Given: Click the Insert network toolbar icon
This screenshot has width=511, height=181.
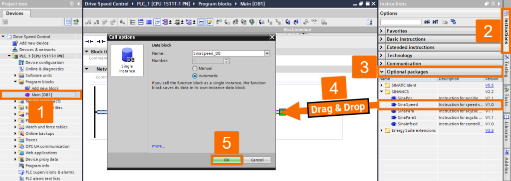Looking at the screenshot, I should point(88,22).
